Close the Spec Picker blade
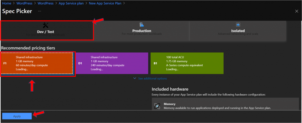This screenshot has width=302, height=123. [x=297, y=11]
